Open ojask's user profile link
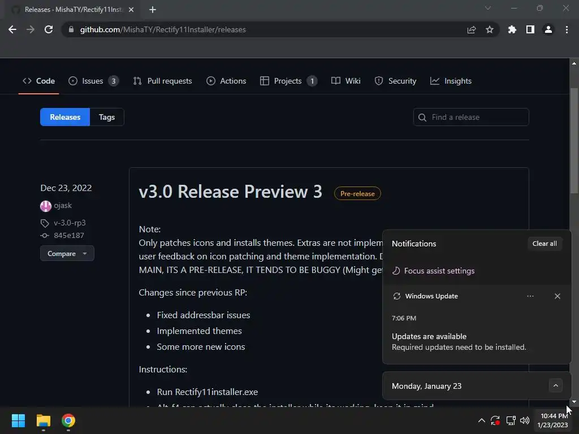579x434 pixels. [63, 206]
